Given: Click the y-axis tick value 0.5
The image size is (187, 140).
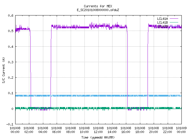Looking at the screenshot, I should [11, 31].
